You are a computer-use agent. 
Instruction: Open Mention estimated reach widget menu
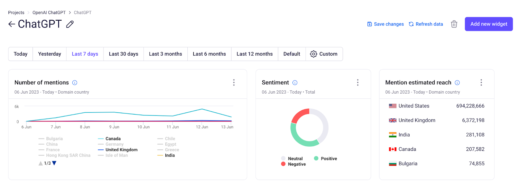point(481,83)
